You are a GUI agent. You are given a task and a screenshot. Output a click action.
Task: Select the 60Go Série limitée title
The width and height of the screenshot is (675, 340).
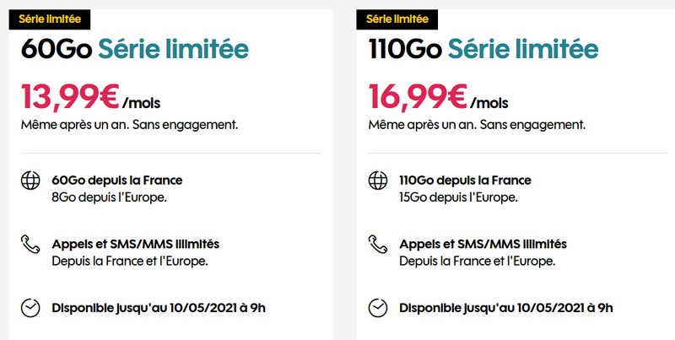[x=135, y=50]
